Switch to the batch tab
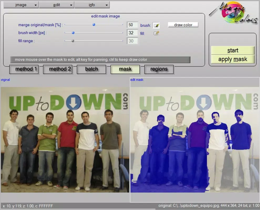Viewport: 260px width, 210px height. pos(91,69)
